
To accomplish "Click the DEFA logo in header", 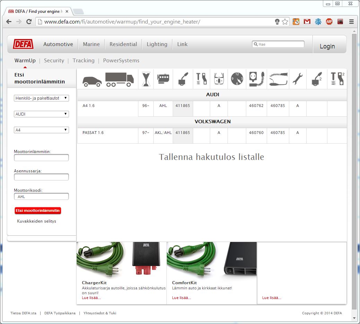I will (x=23, y=44).
